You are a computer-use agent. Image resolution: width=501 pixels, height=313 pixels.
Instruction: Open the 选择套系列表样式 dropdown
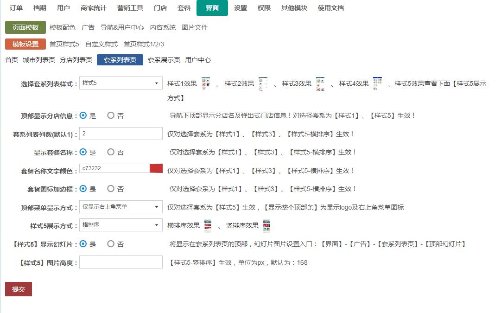(120, 83)
